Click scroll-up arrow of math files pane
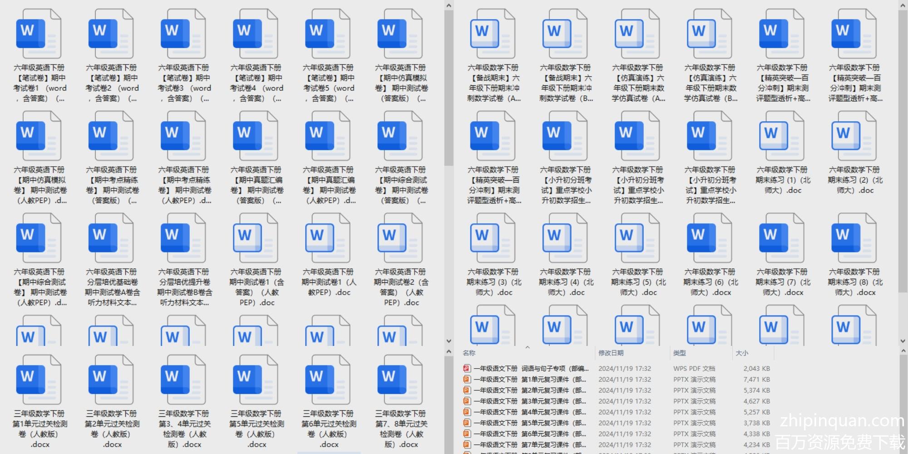The image size is (908, 454). 903,5
